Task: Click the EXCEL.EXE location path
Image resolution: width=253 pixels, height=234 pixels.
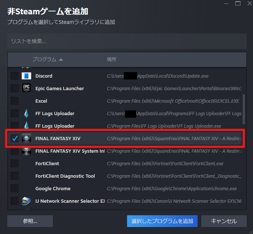Action: pyautogui.click(x=173, y=101)
